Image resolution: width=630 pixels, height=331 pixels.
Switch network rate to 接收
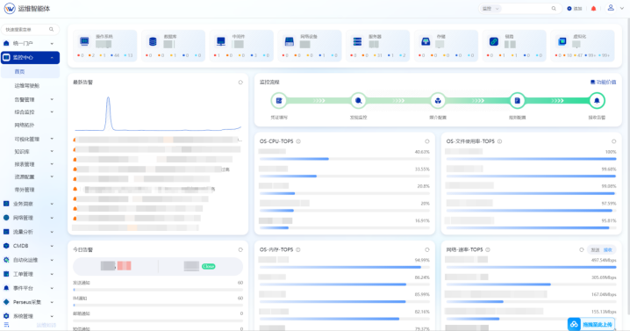pyautogui.click(x=607, y=249)
